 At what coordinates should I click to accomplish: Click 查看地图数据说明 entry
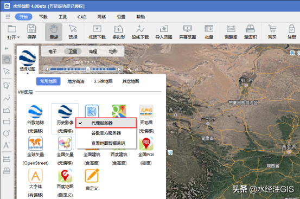coord(108,143)
